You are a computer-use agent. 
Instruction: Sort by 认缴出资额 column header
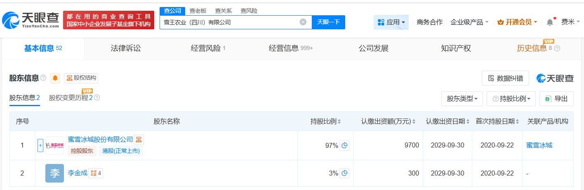388,121
